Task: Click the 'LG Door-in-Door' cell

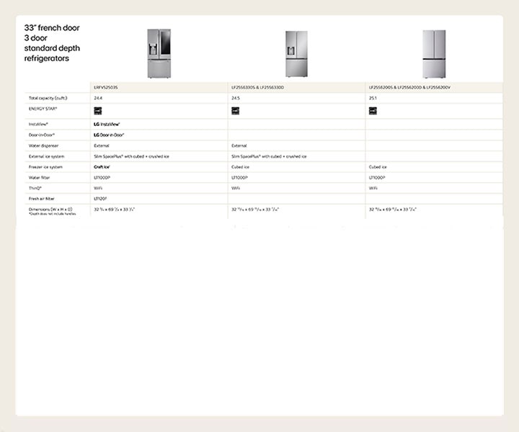Action: (110, 135)
